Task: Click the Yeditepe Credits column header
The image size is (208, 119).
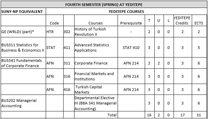Action: coord(183,20)
